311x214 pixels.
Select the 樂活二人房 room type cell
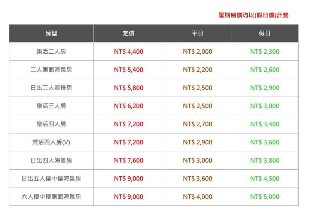(x=51, y=52)
